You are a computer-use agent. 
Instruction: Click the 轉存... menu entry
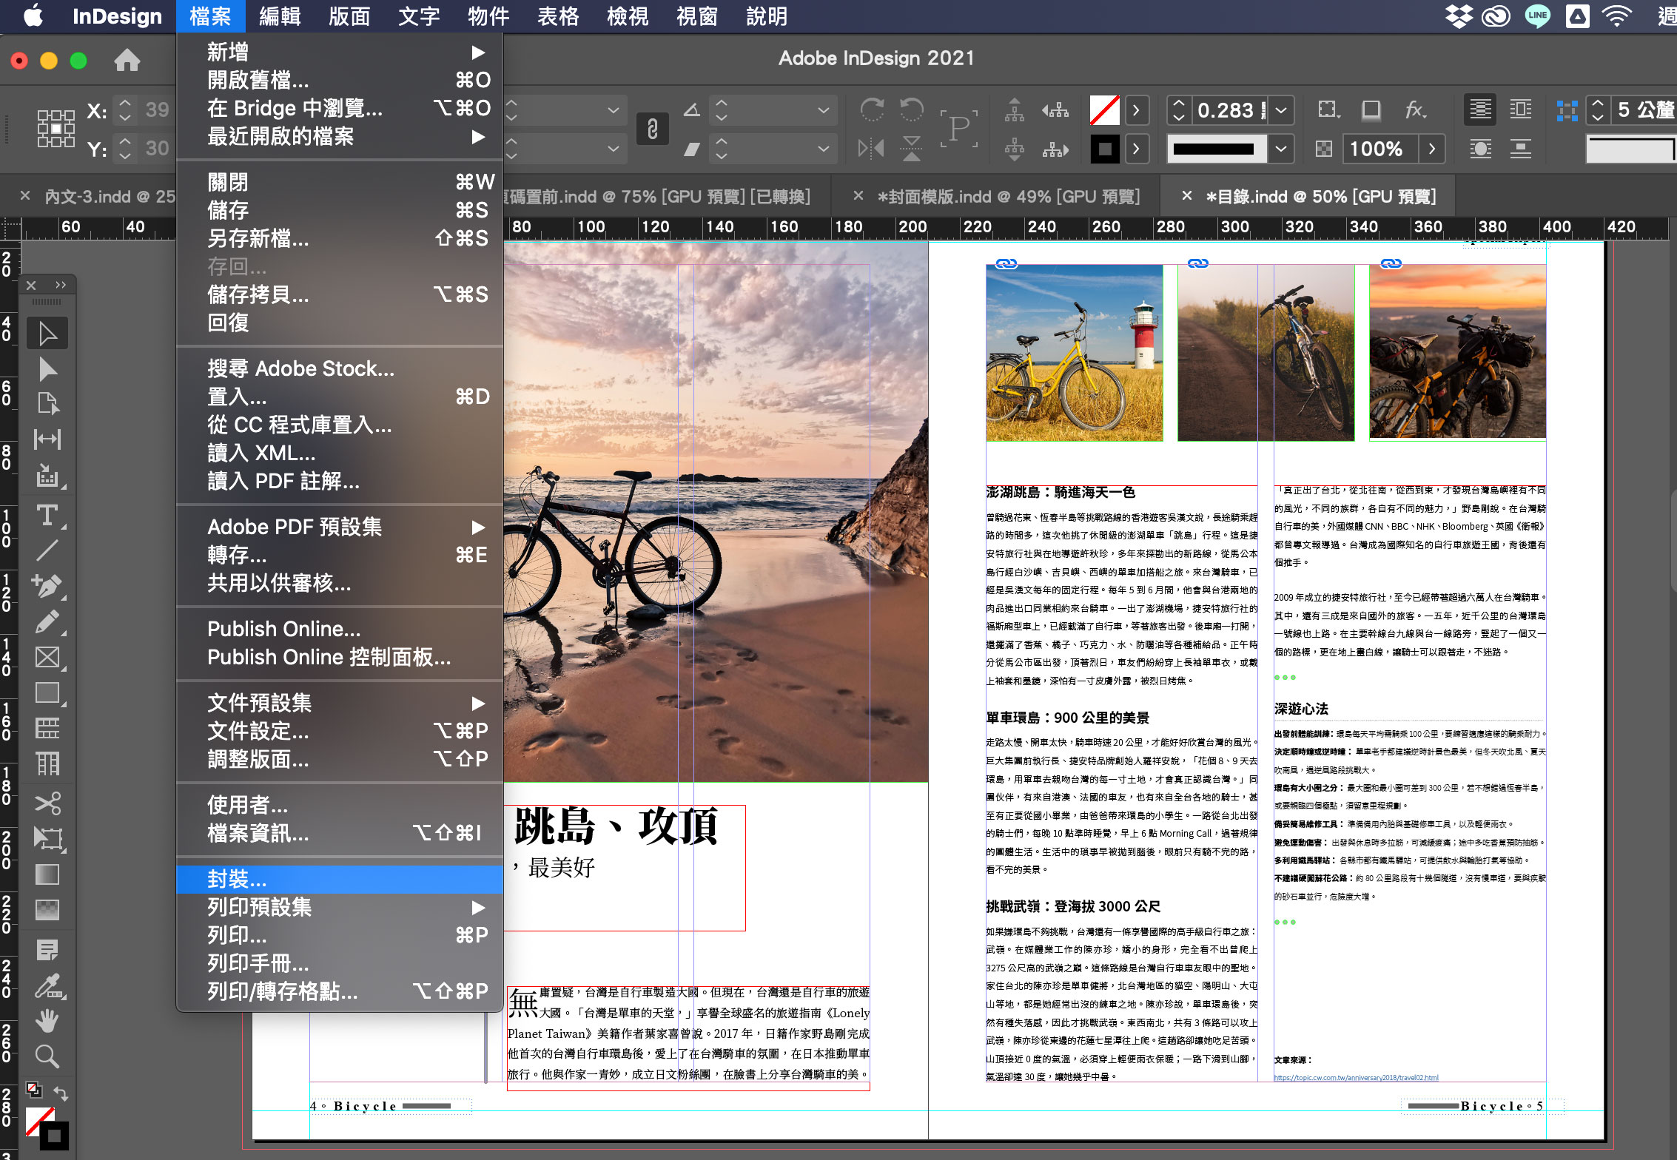[237, 555]
